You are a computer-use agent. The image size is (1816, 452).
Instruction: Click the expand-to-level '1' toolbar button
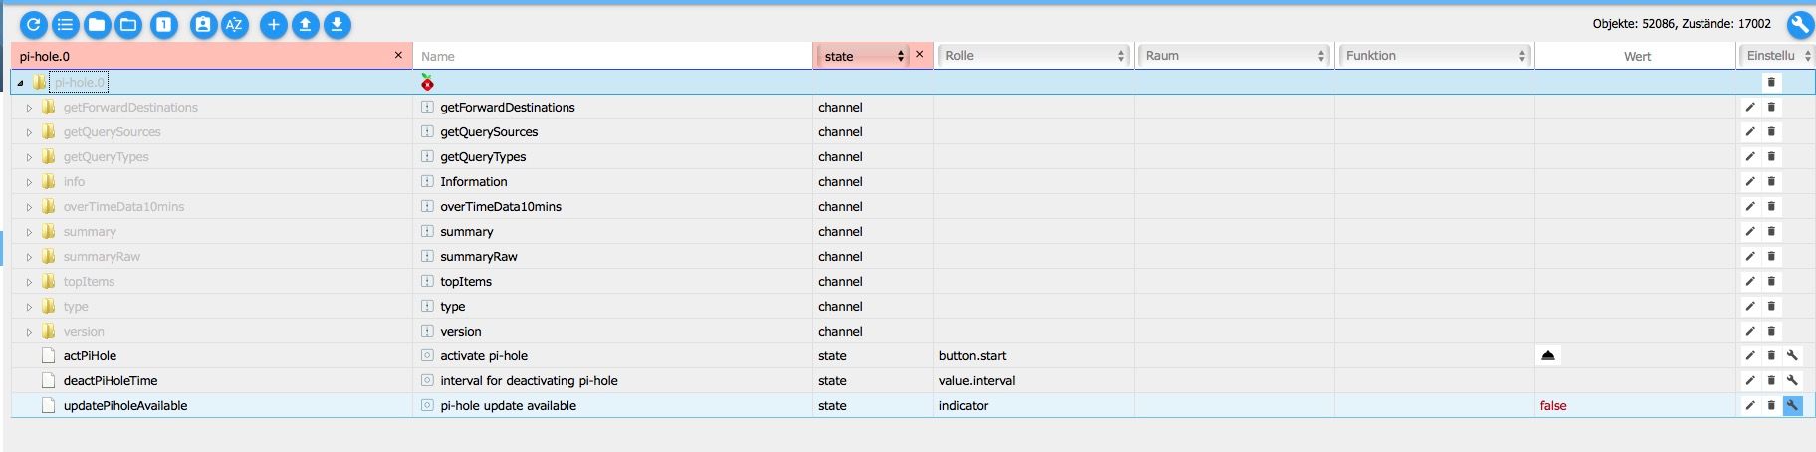pyautogui.click(x=164, y=25)
